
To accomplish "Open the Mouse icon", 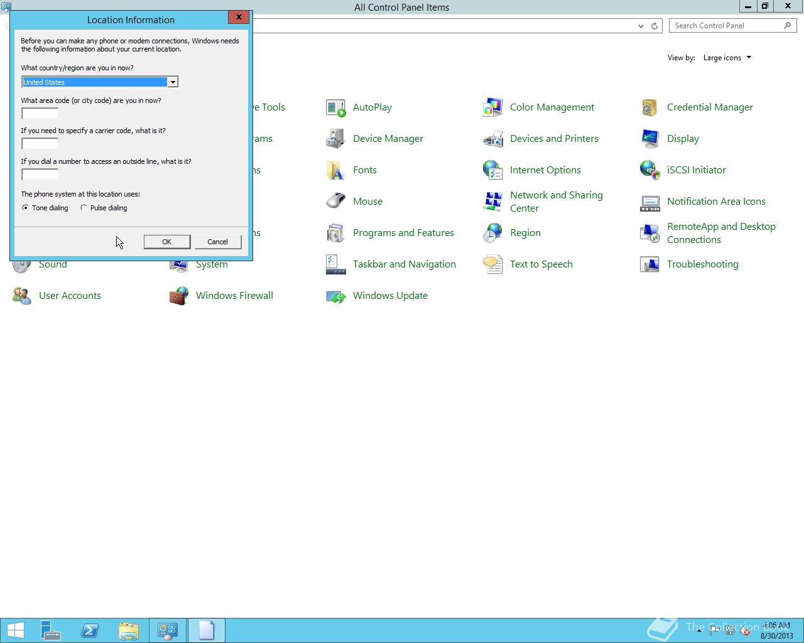I will point(336,202).
